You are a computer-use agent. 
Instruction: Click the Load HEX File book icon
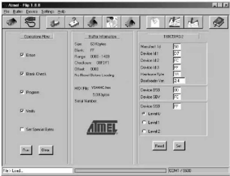point(174,22)
